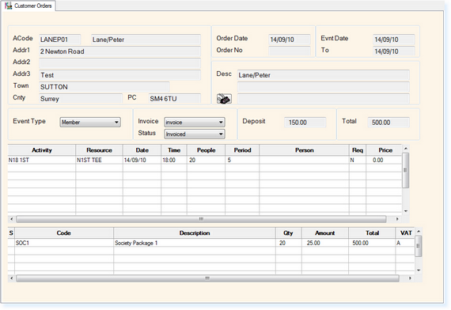The image size is (451, 310).
Task: Click the Amount cell showing 25.00
Action: 325,243
